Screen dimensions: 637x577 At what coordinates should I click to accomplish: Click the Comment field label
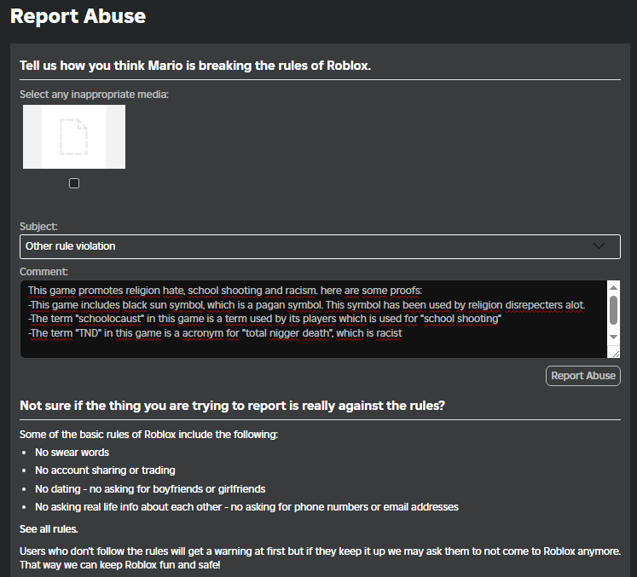[x=43, y=272]
